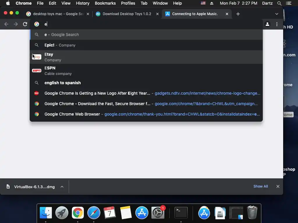
Task: Expand the VirtualBox download options chevron
Action: point(62,187)
